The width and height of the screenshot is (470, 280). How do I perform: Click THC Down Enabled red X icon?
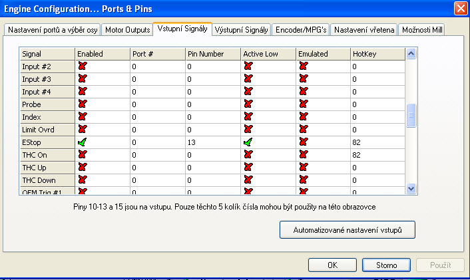tap(82, 180)
